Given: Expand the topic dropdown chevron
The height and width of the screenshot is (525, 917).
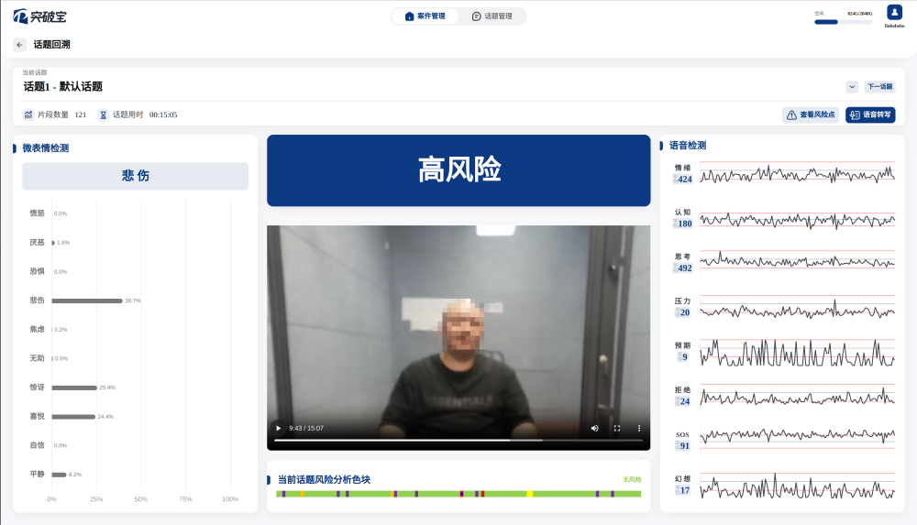Looking at the screenshot, I should (852, 86).
